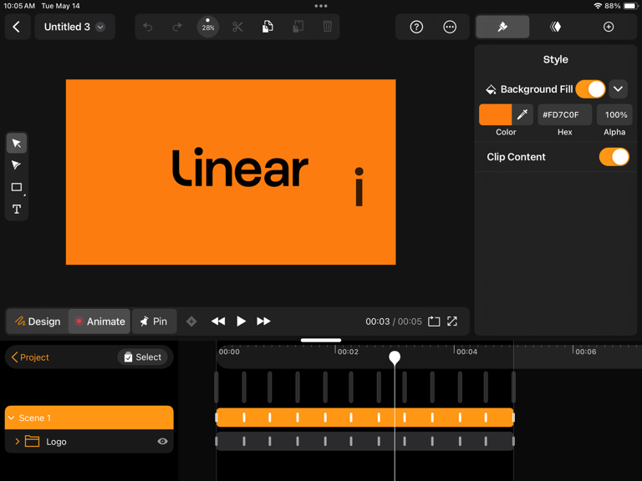The width and height of the screenshot is (642, 481).
Task: Select the Logo gray timeline track
Action: click(364, 441)
